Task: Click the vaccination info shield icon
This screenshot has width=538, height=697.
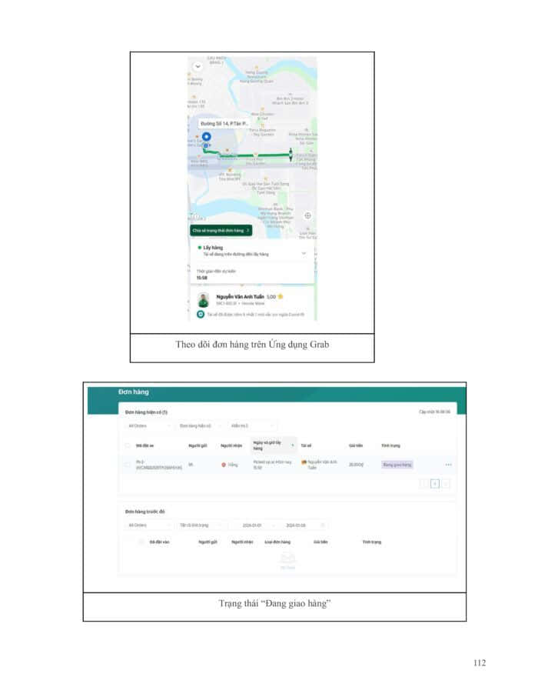Action: (201, 315)
